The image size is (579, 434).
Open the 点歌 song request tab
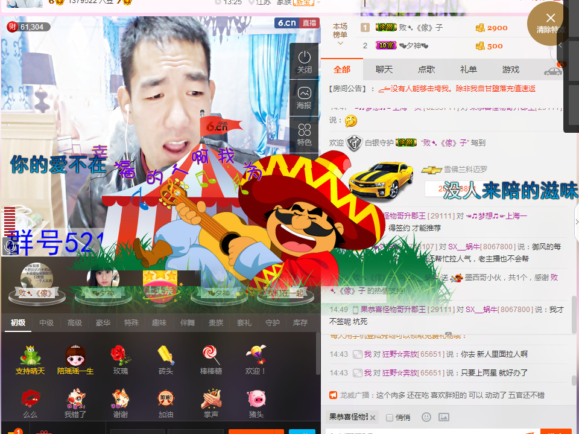[x=426, y=69]
